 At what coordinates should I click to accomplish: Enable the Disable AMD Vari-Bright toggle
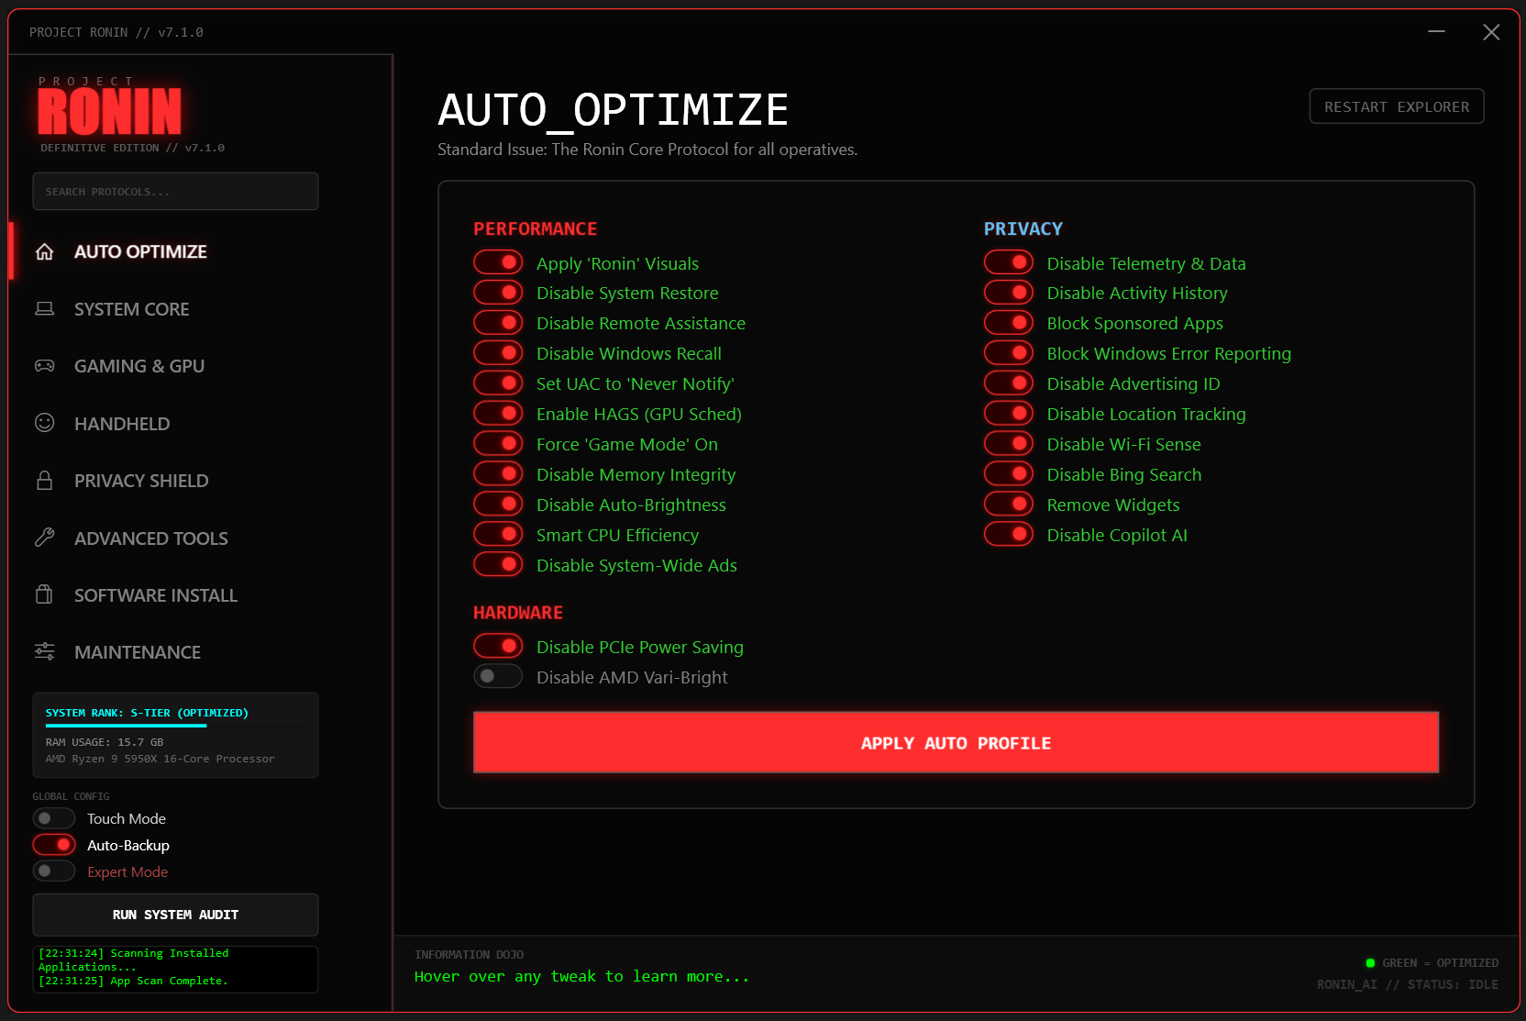tap(498, 677)
